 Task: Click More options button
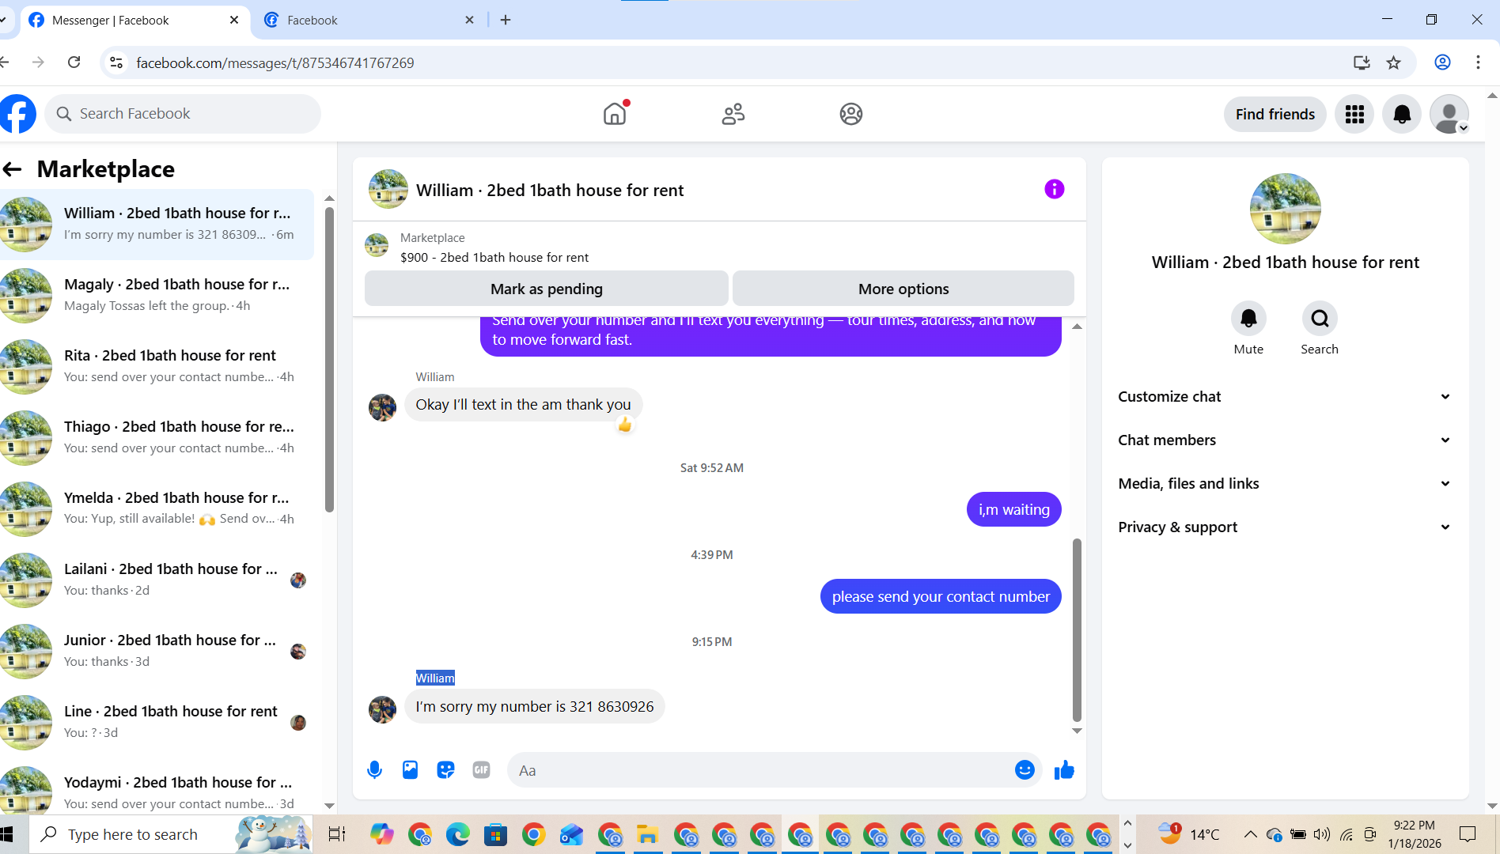tap(903, 289)
